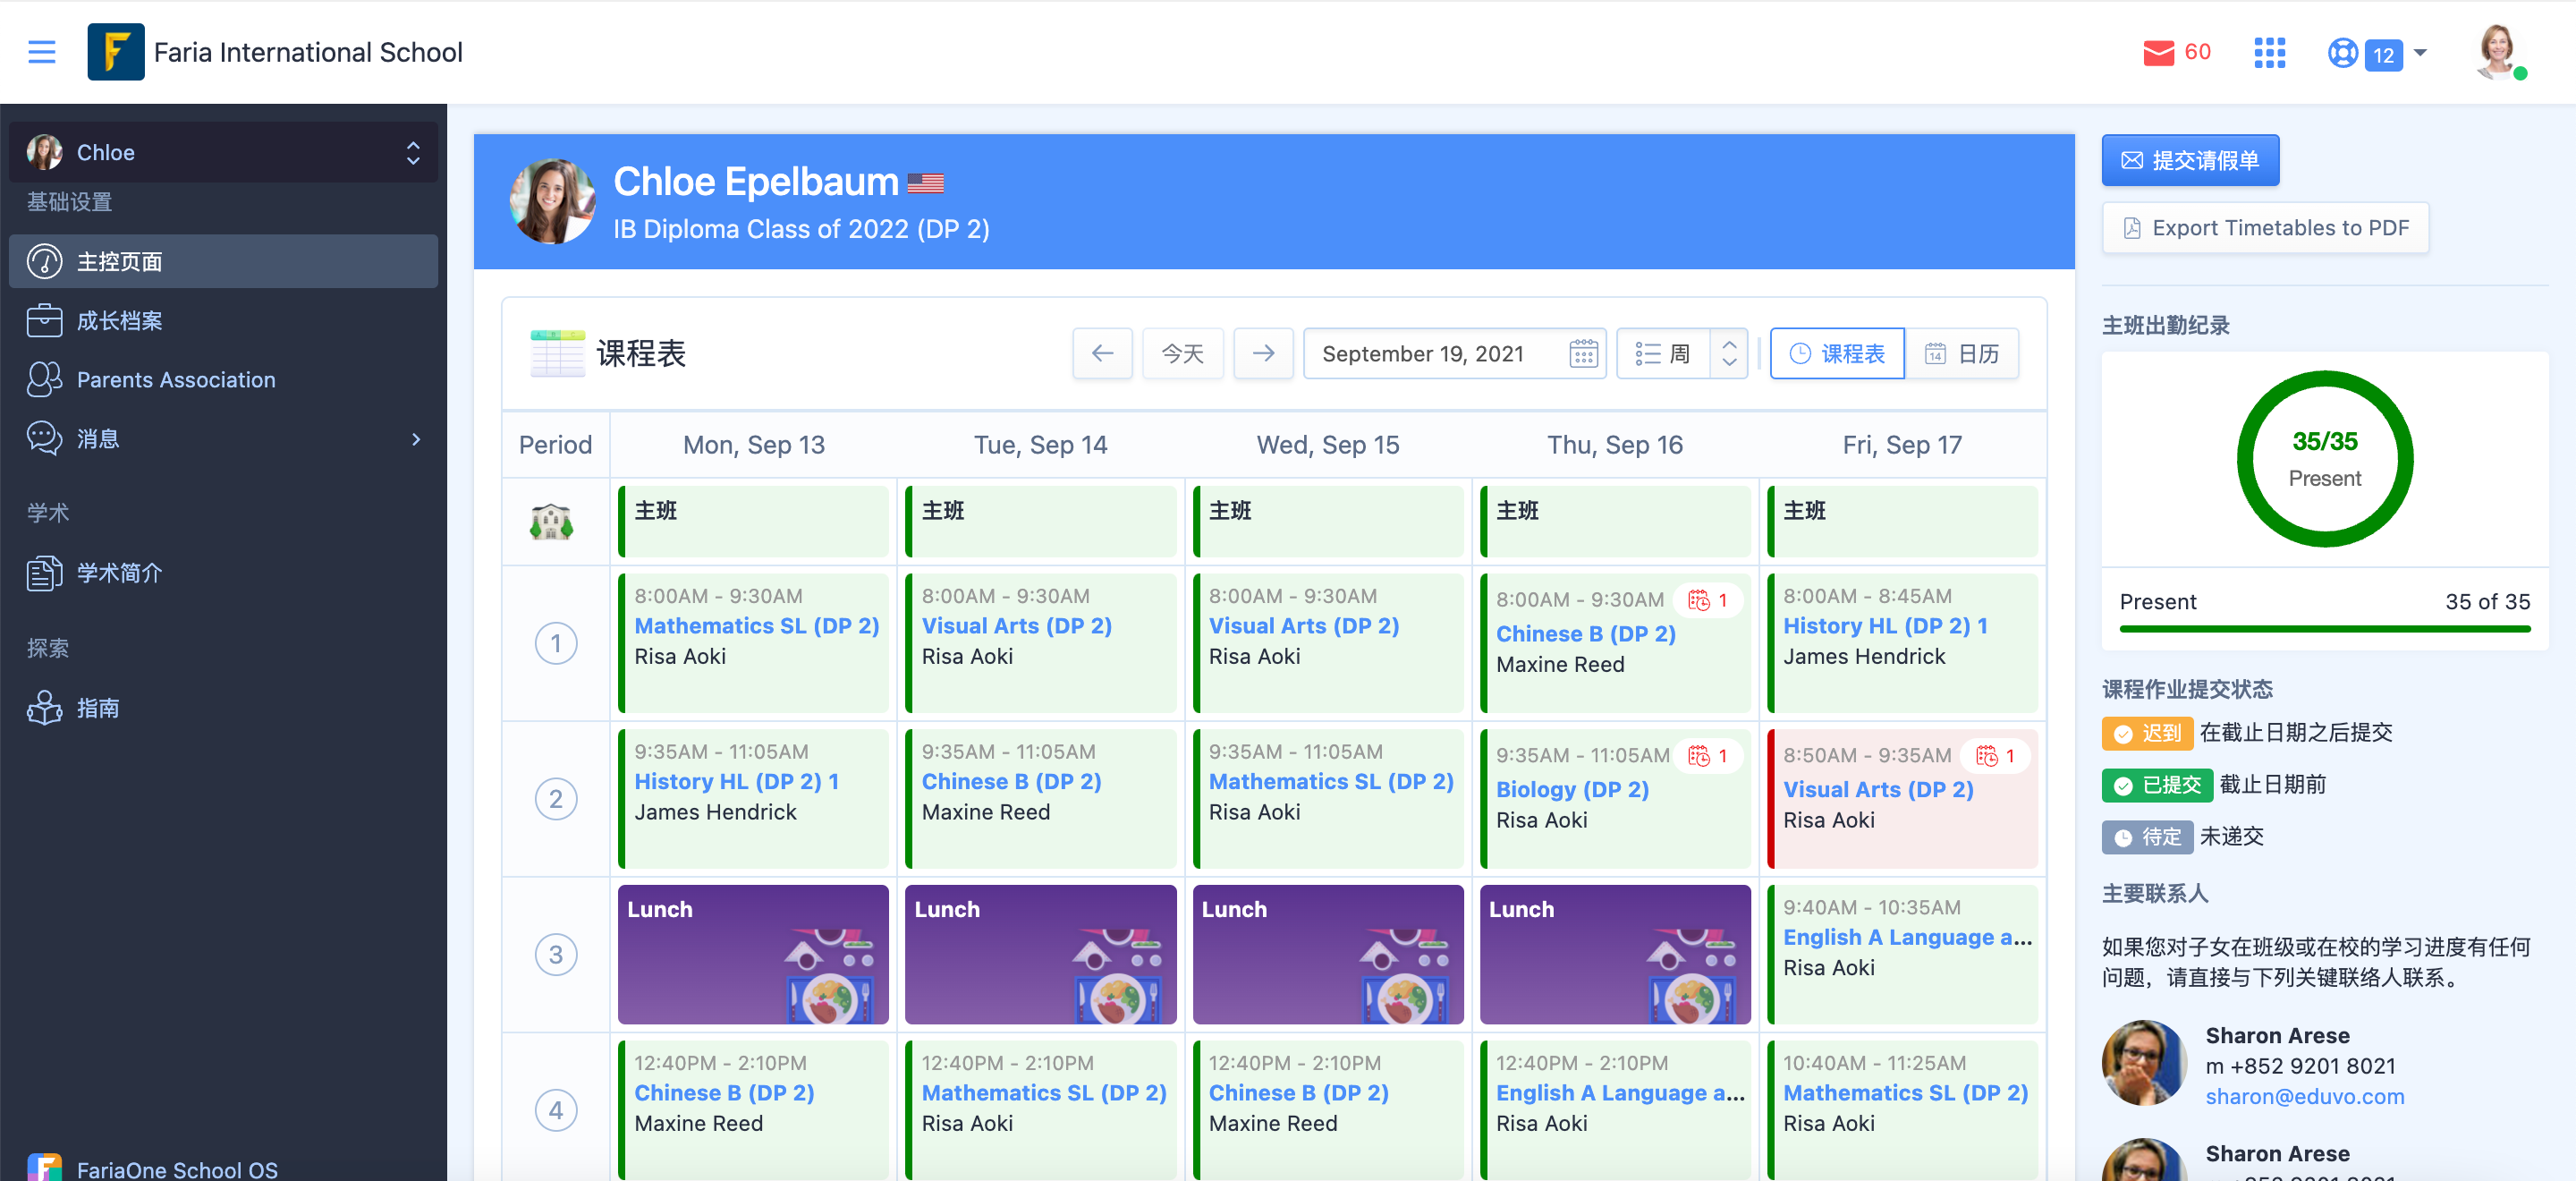Go to next week arrow

click(x=1263, y=354)
